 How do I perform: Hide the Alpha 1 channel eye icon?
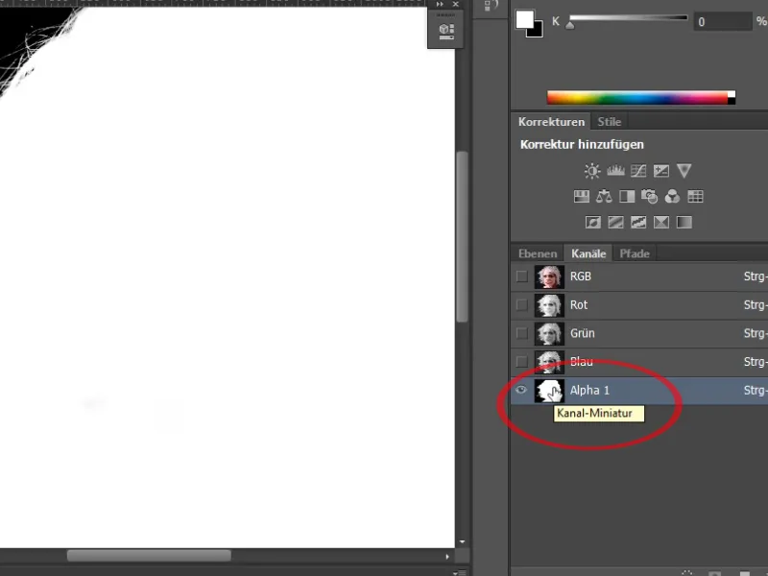coord(521,390)
